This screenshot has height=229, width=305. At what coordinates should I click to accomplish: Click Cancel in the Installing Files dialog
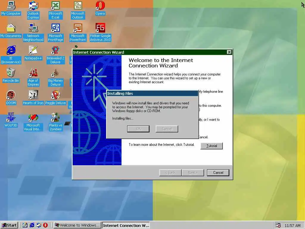click(x=167, y=129)
